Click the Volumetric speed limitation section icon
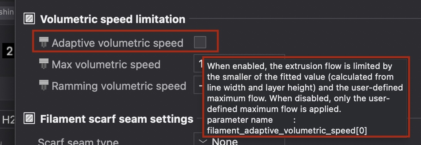The height and width of the screenshot is (145, 421). [29, 19]
